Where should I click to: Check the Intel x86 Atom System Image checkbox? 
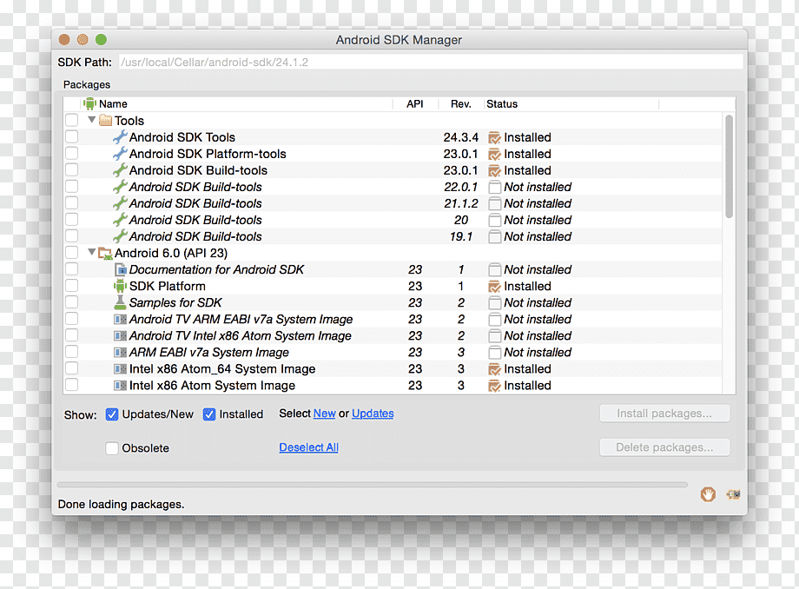click(x=72, y=385)
